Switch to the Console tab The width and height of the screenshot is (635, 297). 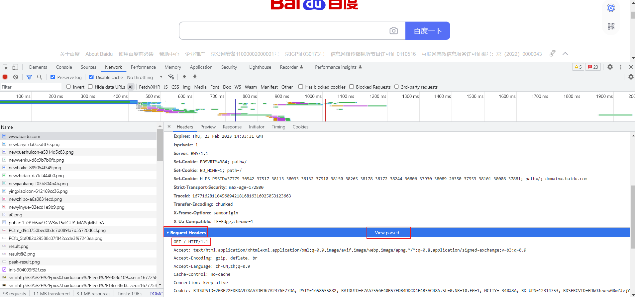click(64, 67)
